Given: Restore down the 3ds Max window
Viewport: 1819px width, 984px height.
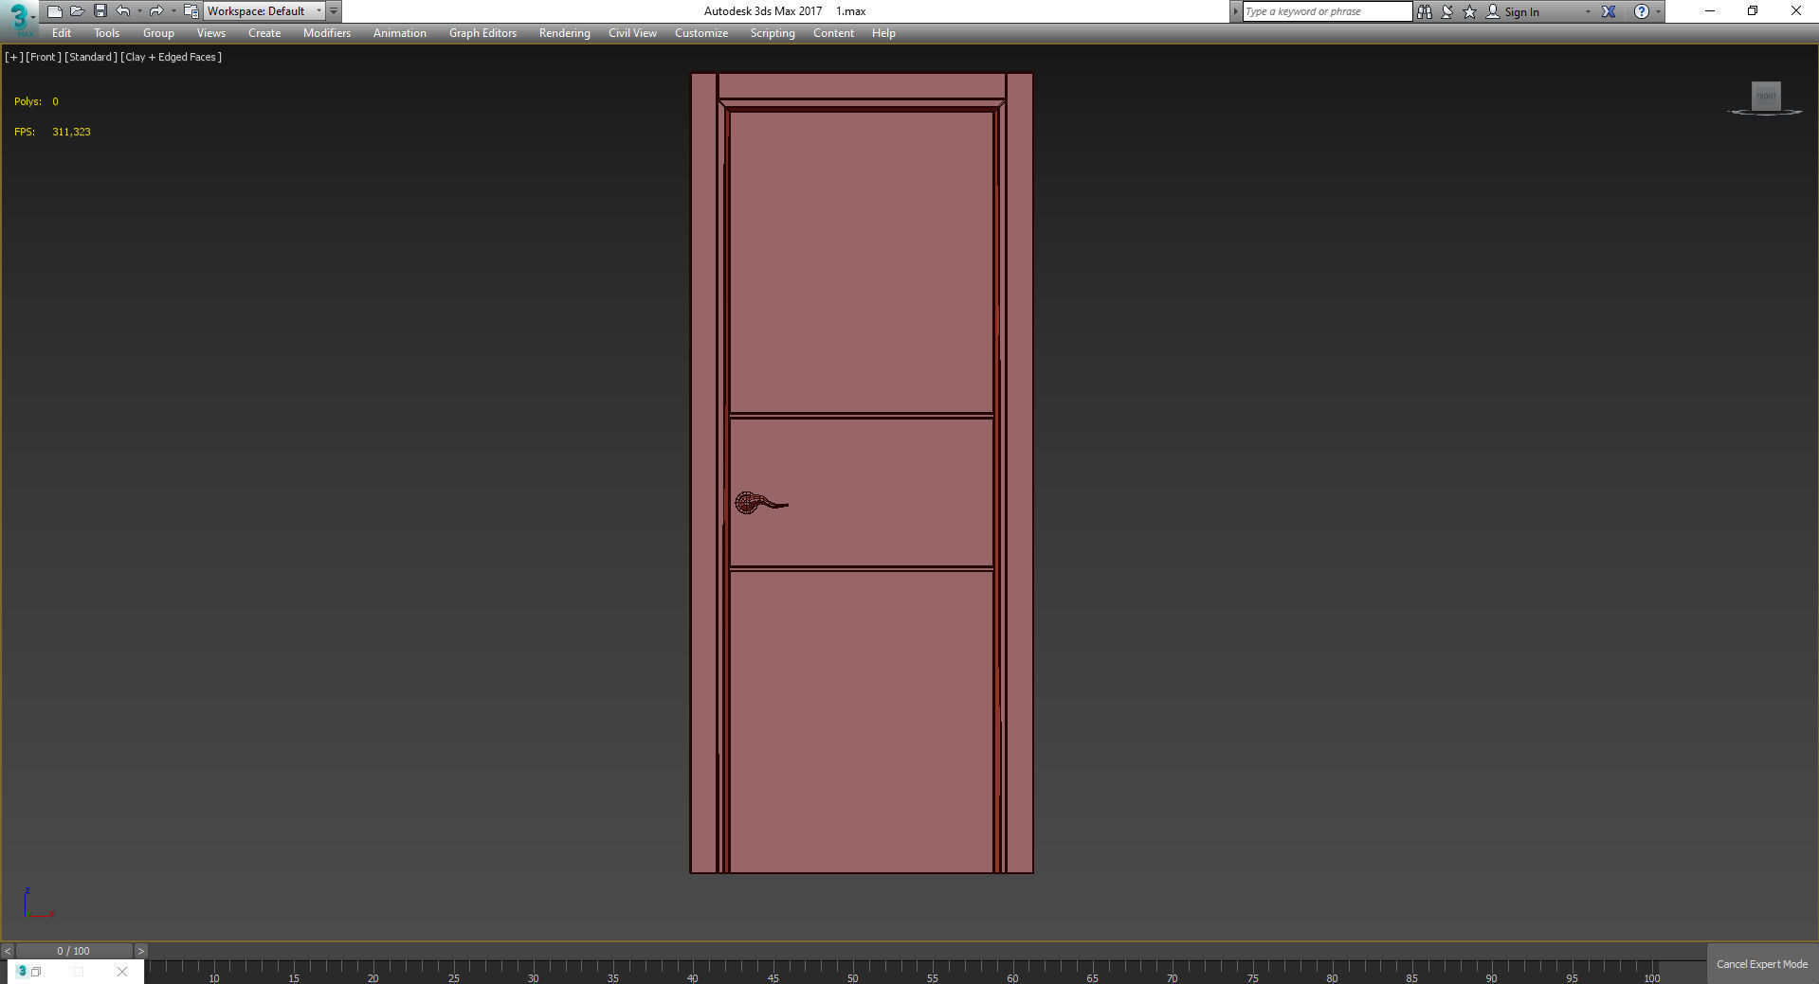Looking at the screenshot, I should (x=1753, y=11).
